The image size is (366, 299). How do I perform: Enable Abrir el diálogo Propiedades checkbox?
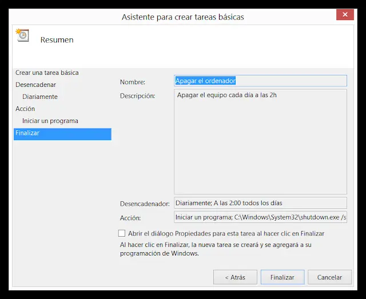(122, 233)
